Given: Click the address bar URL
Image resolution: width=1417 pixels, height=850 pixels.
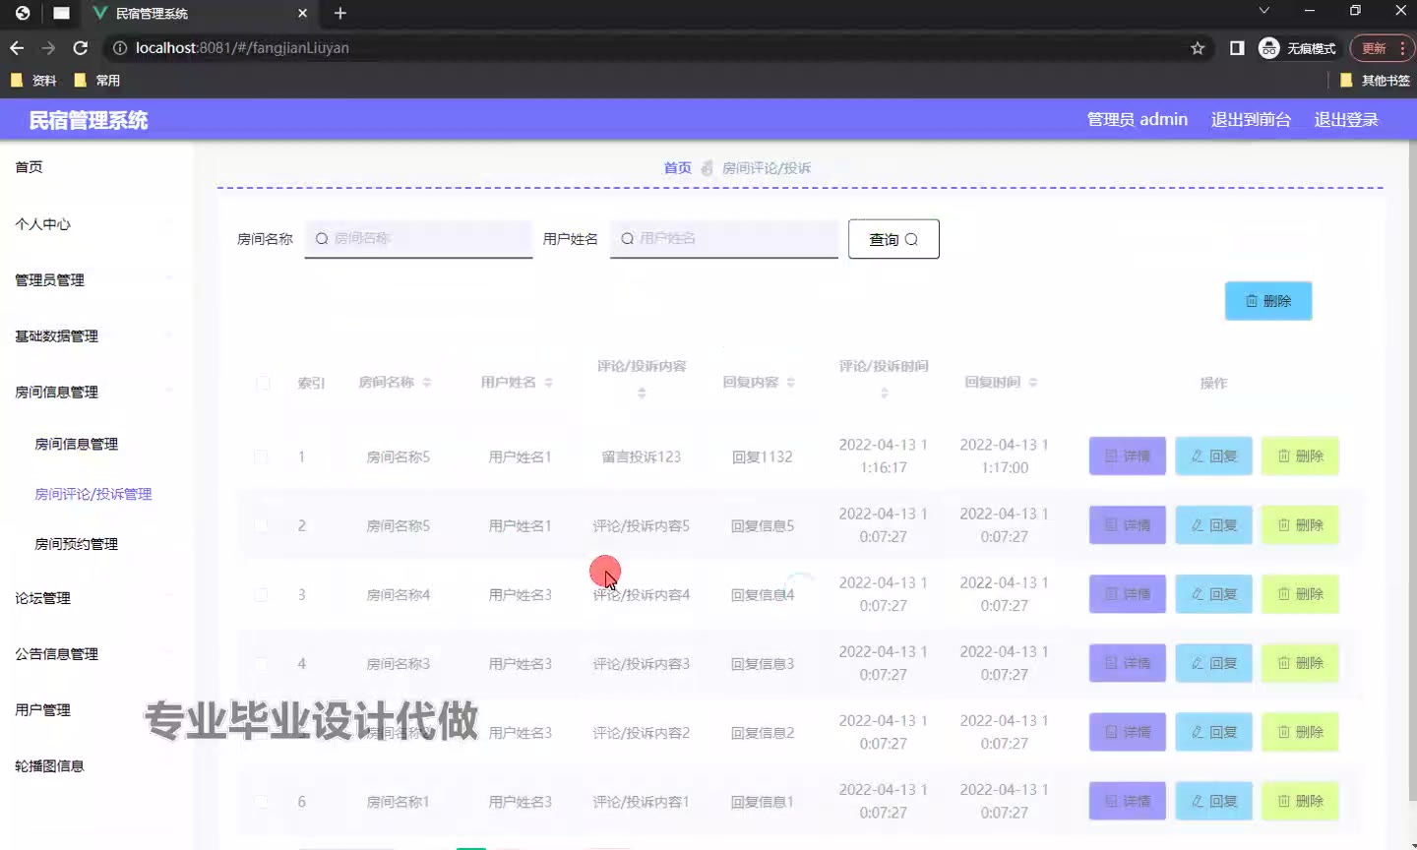Looking at the screenshot, I should 242,48.
